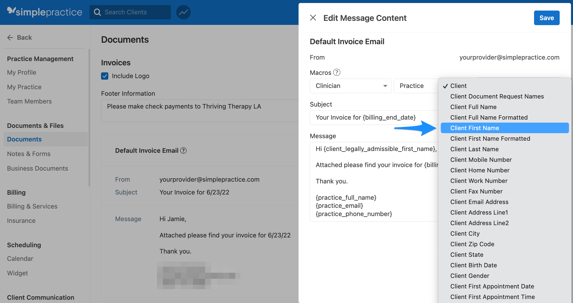Click the Macros help question icon

[x=337, y=72]
